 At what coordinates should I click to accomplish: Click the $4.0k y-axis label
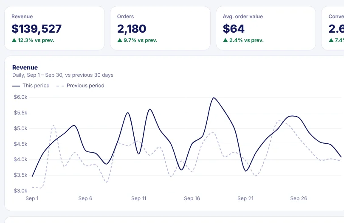(20, 159)
